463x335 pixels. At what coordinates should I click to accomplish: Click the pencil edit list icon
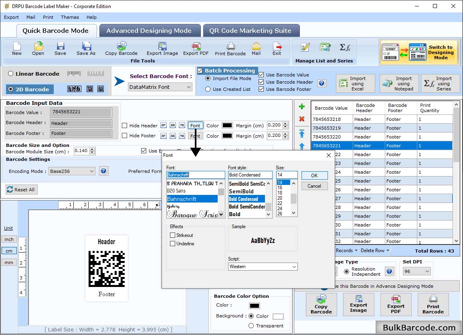(x=305, y=47)
